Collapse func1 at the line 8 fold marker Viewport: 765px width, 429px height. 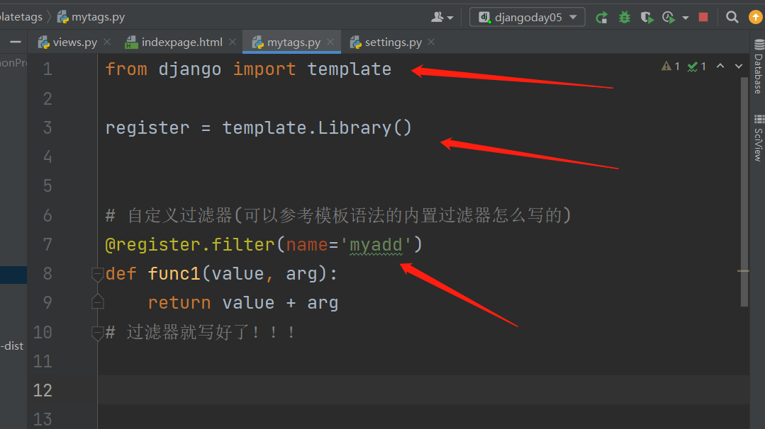point(97,274)
